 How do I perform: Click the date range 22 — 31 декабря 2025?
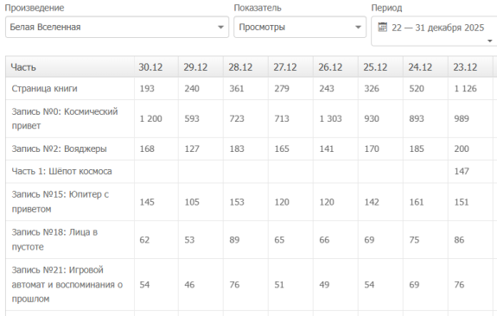point(437,28)
